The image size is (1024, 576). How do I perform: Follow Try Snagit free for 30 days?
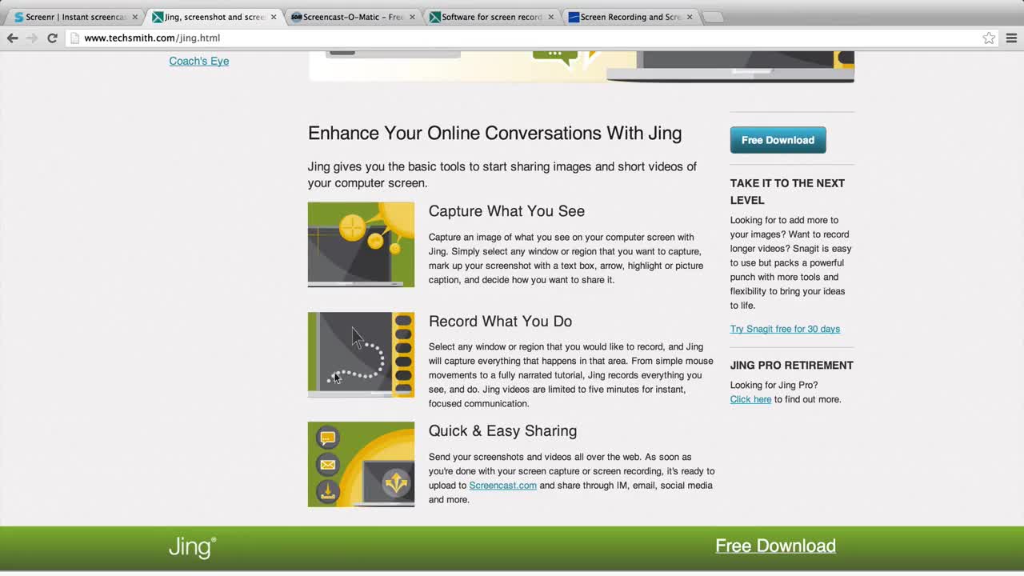click(785, 329)
